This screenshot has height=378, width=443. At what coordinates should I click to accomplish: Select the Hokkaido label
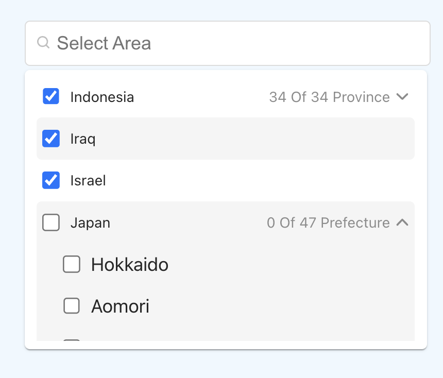pos(130,265)
